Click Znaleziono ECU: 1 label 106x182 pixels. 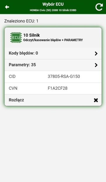pos(21,21)
